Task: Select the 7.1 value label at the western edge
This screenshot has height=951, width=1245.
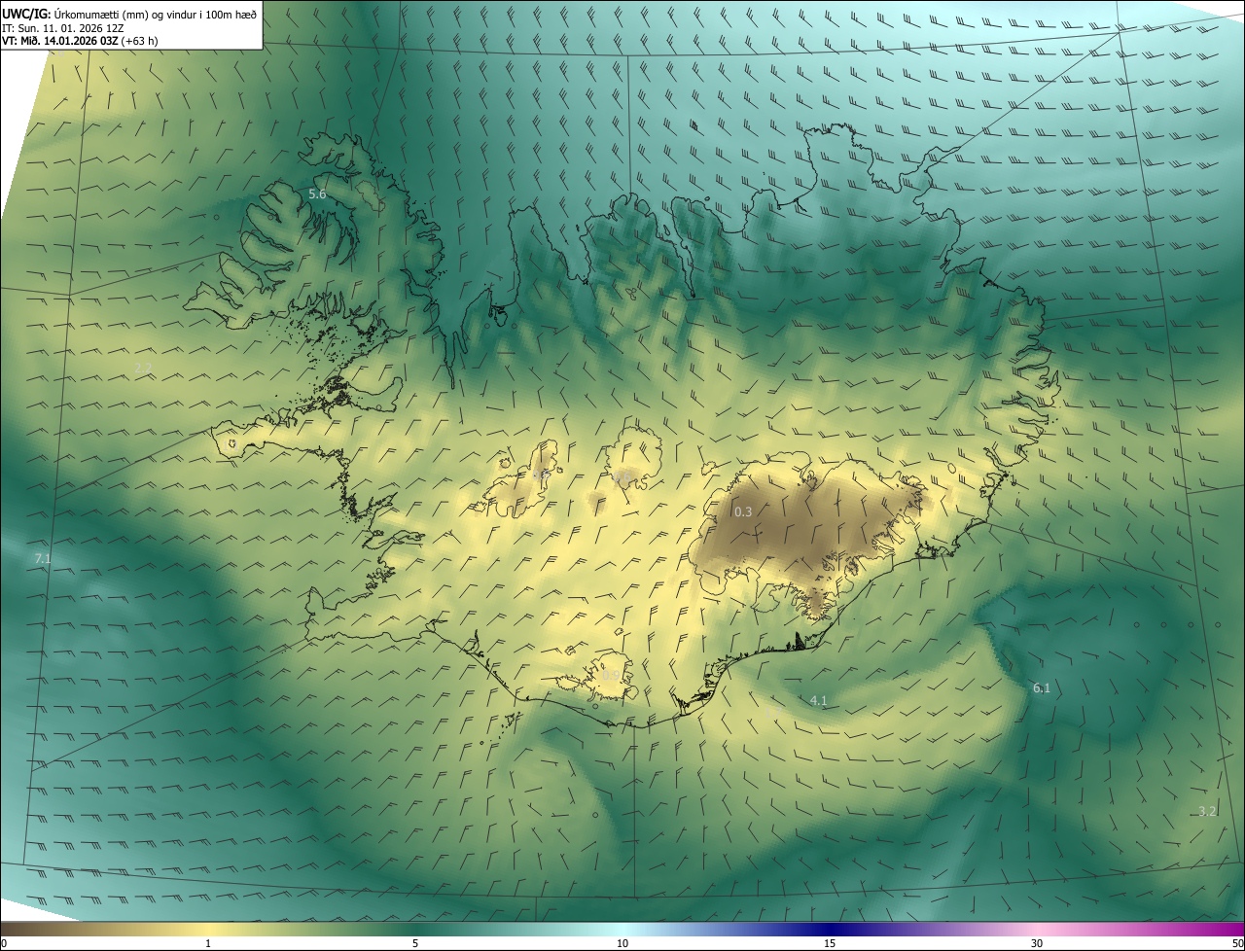Action: pos(43,558)
